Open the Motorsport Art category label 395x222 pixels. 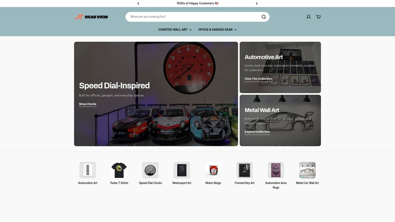tap(182, 183)
